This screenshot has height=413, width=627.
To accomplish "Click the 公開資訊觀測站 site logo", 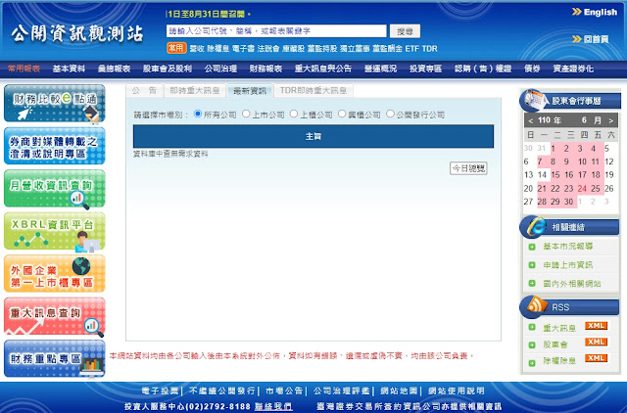I will pos(77,34).
